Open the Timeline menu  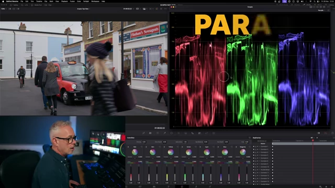click(39, 1)
